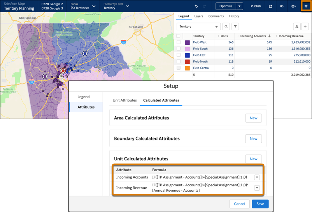Click the plus add territory icon
The height and width of the screenshot is (212, 312).
tap(305, 26)
